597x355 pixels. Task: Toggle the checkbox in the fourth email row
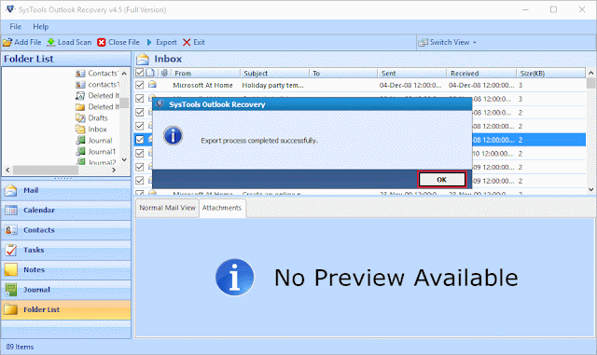coord(140,126)
